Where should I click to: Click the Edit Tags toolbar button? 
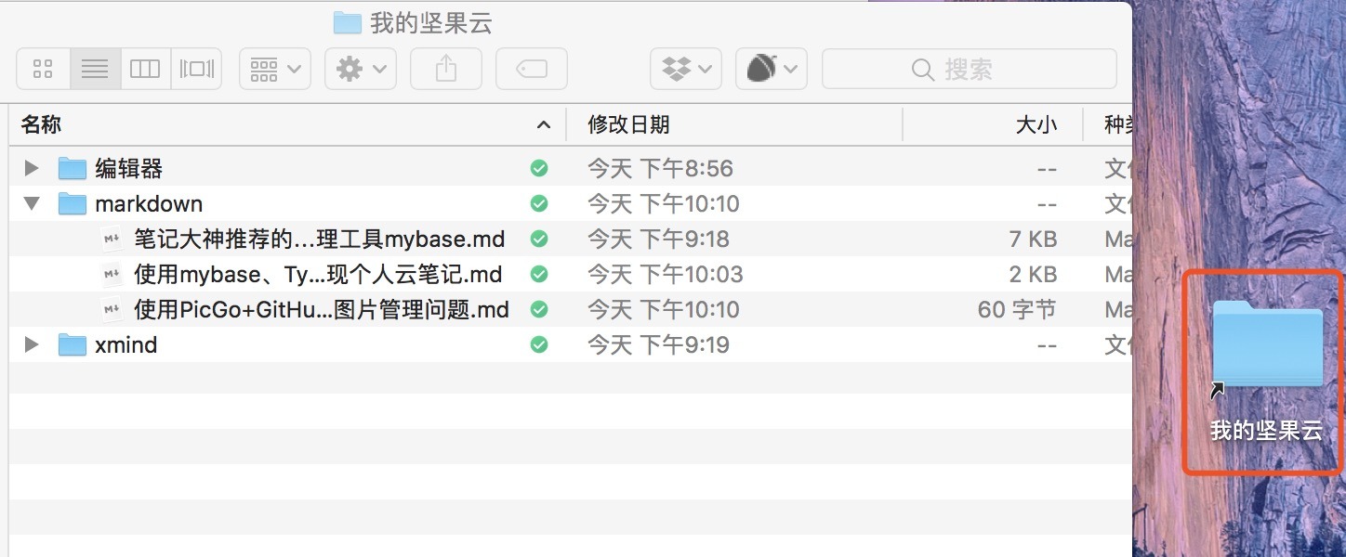[532, 69]
